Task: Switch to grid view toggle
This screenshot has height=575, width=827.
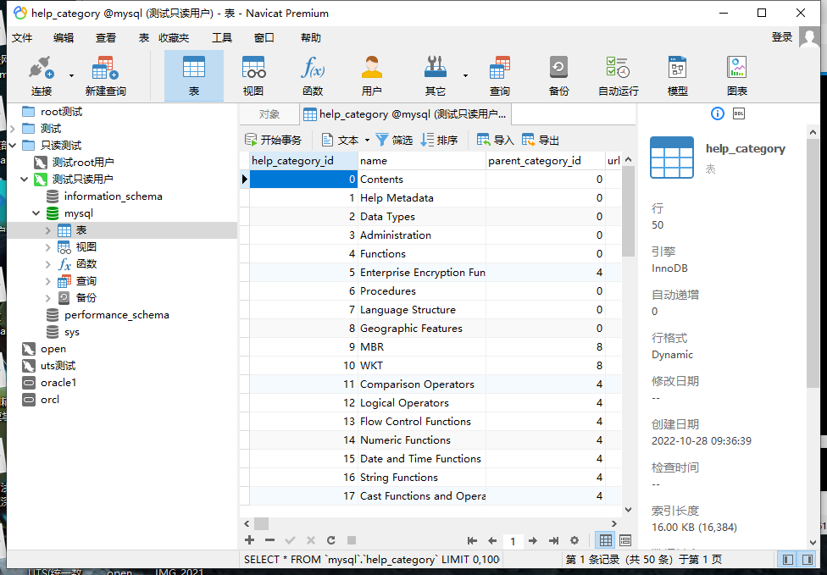Action: (606, 540)
